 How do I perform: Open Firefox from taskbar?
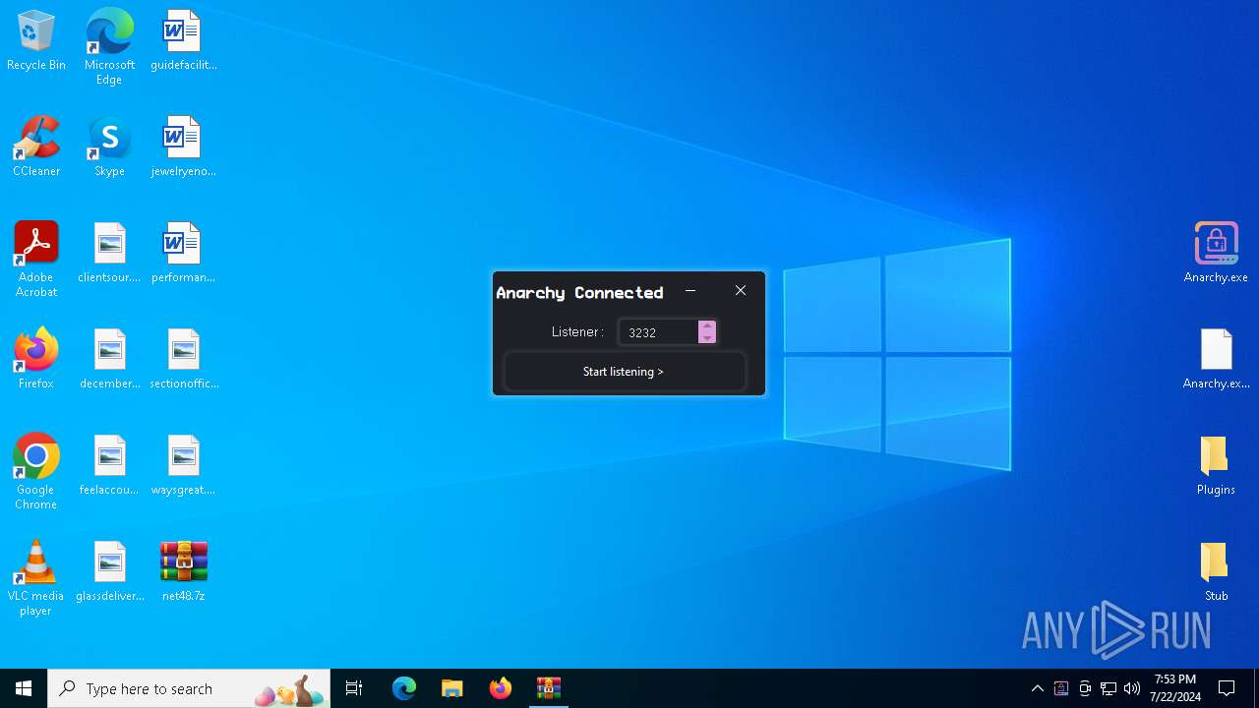click(501, 688)
